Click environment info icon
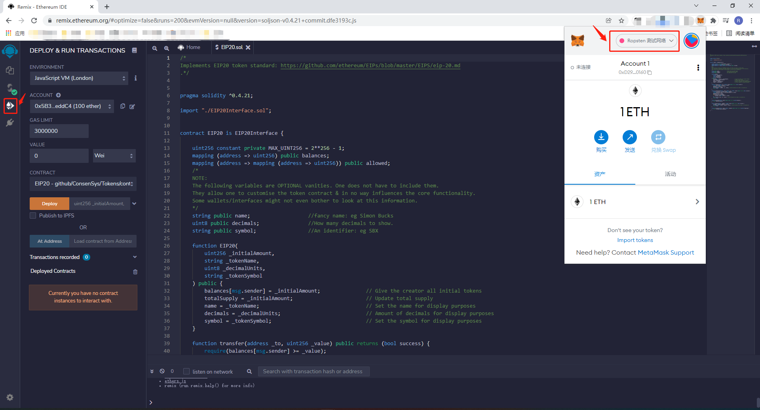 (135, 78)
